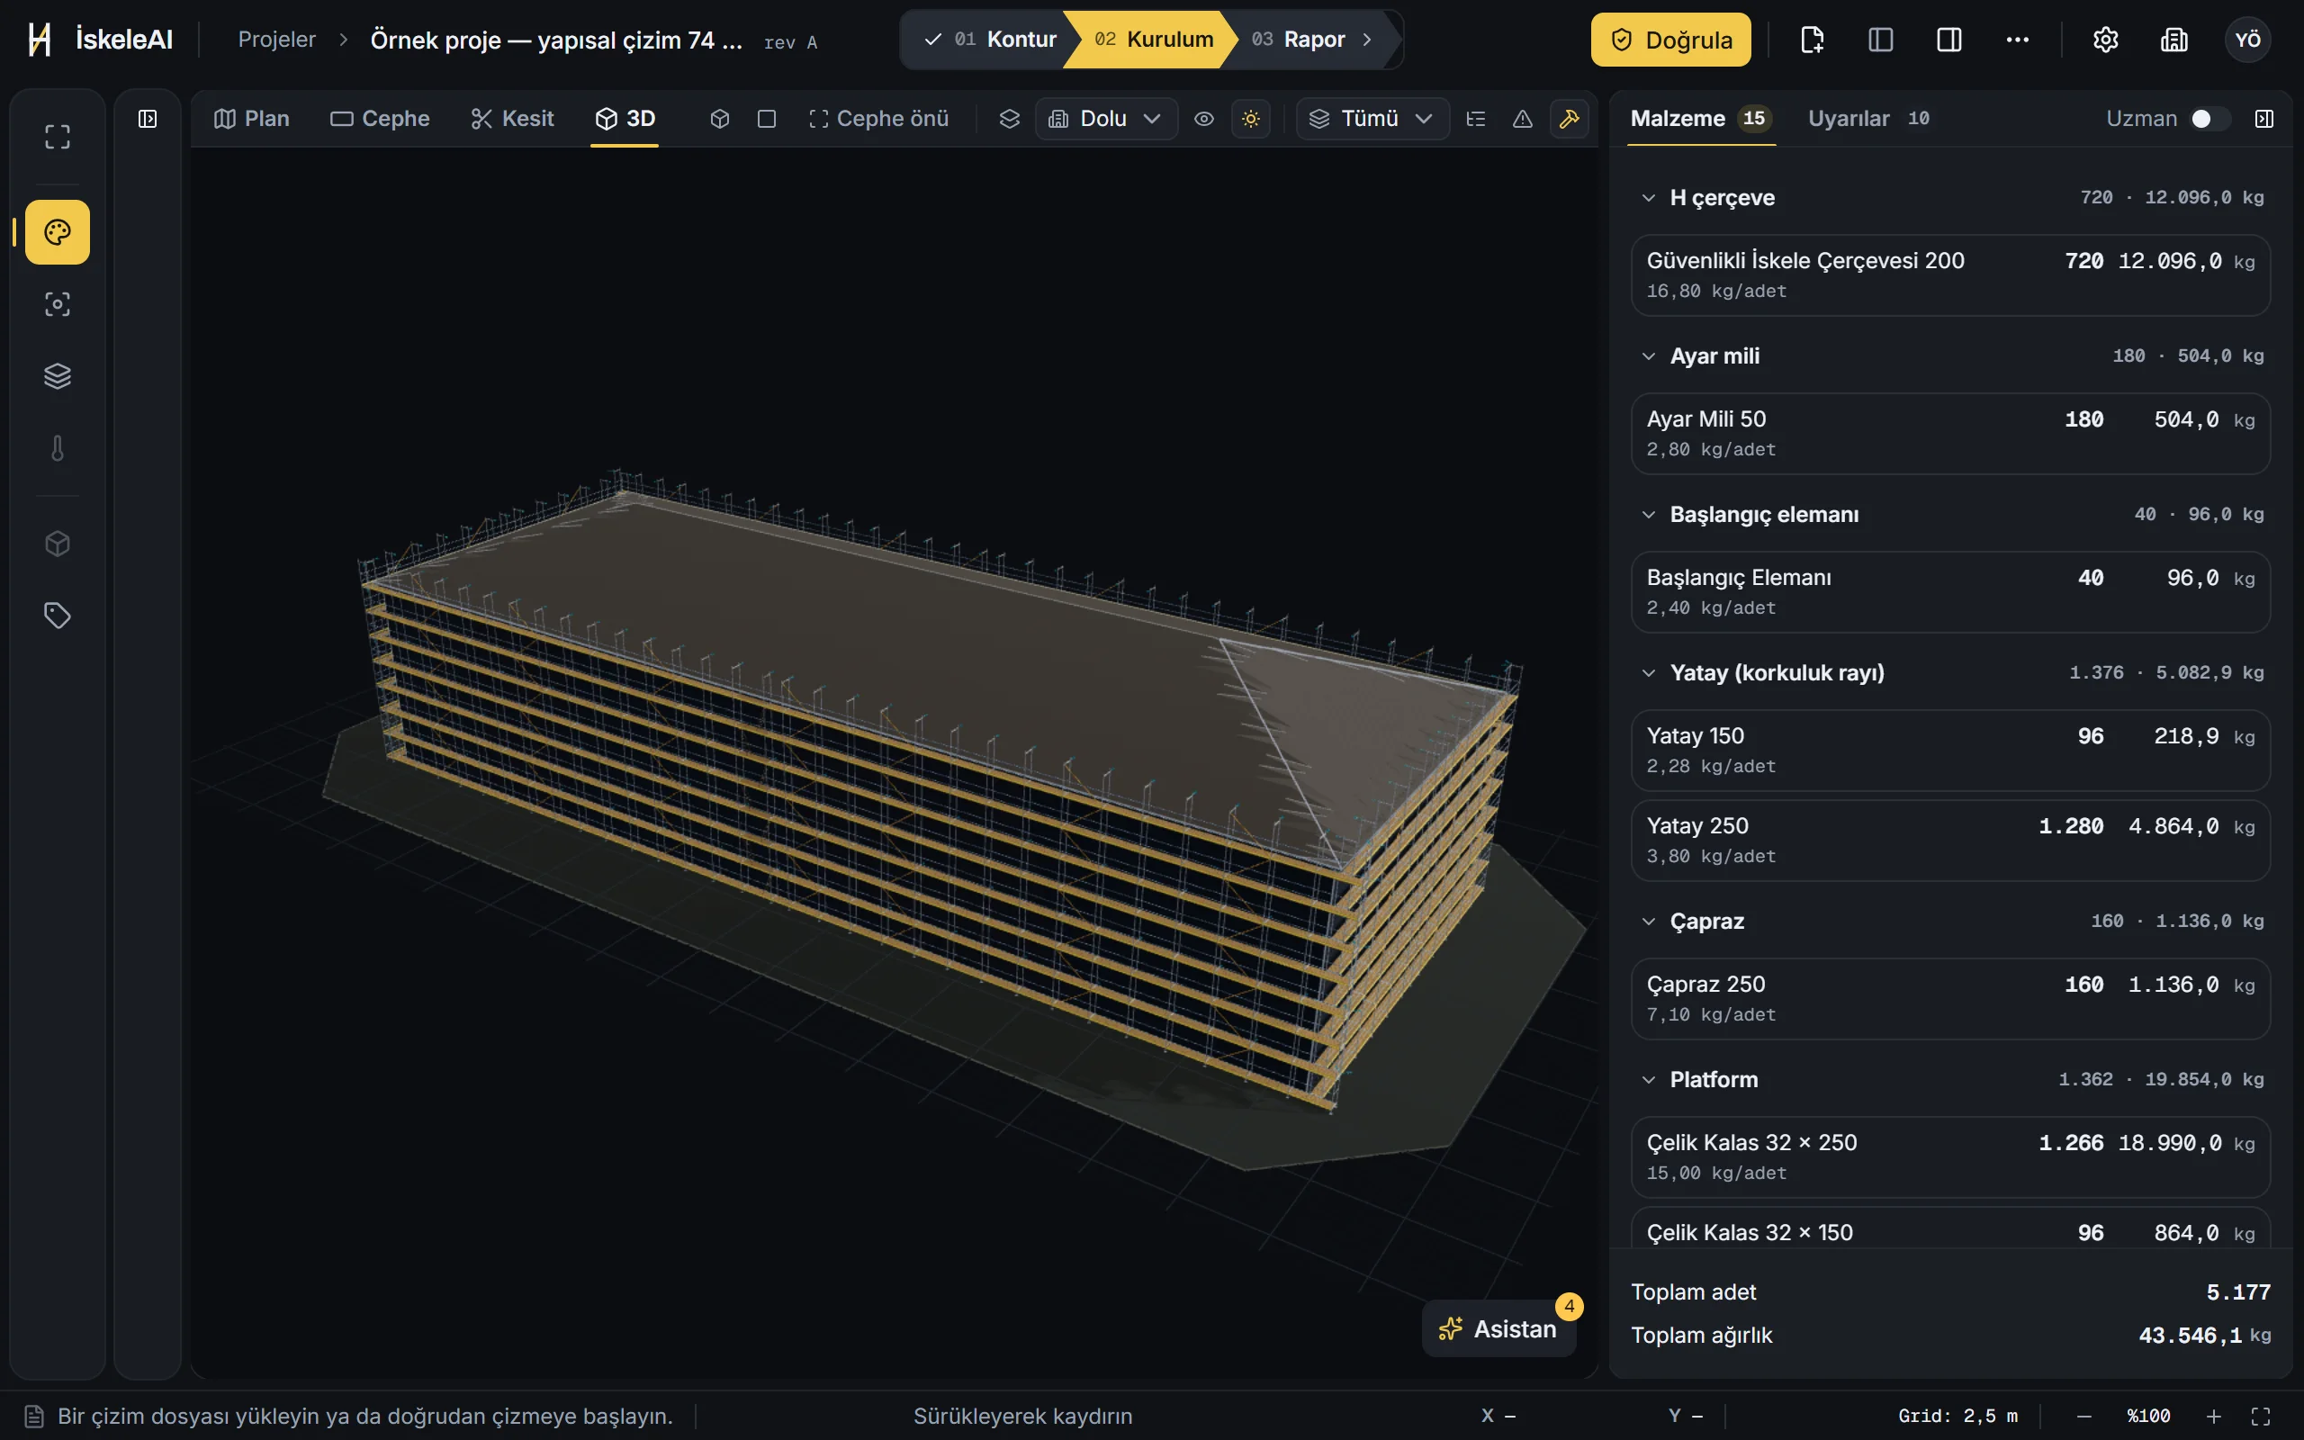The height and width of the screenshot is (1440, 2304).
Task: Switch to the Cephe view tab
Action: click(380, 119)
